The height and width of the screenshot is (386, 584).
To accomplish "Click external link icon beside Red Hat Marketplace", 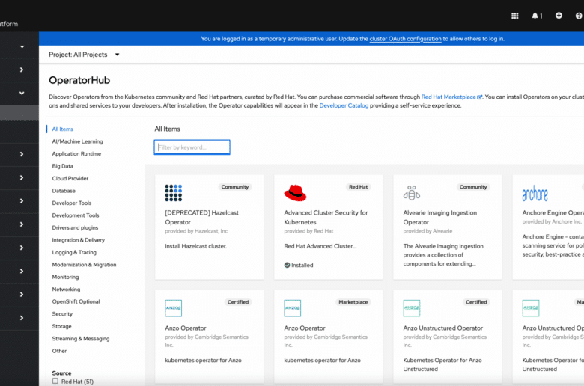I will point(479,96).
